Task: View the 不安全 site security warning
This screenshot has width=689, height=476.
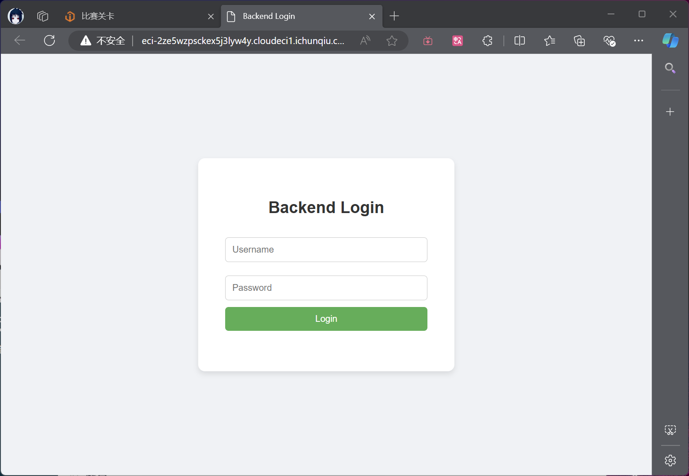Action: 102,41
